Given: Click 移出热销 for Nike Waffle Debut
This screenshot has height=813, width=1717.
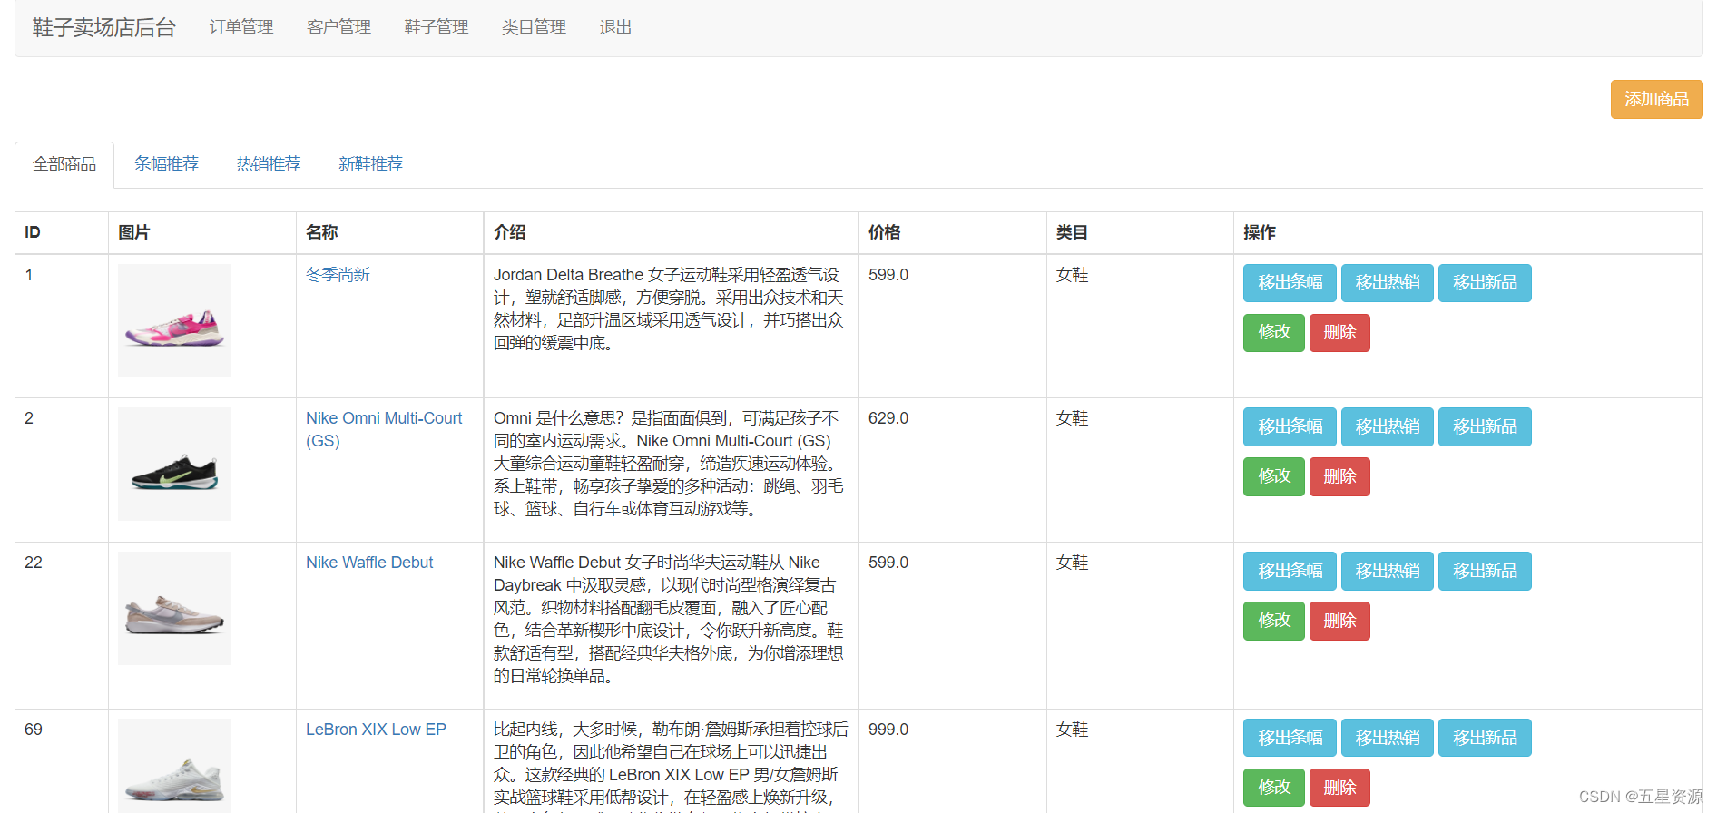Looking at the screenshot, I should point(1388,571).
